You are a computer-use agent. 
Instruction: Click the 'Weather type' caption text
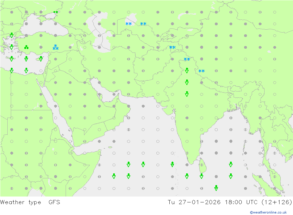click(x=21, y=202)
